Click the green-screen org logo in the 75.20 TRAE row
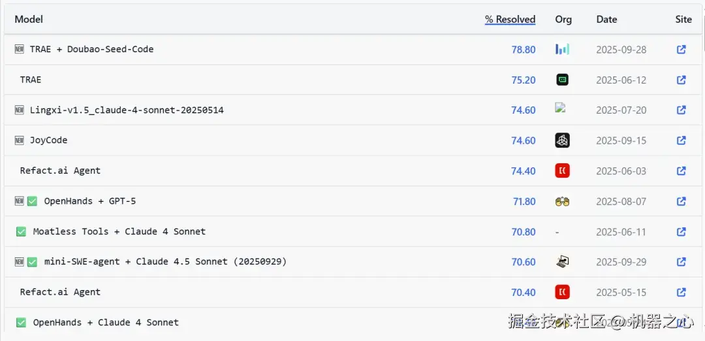 [x=563, y=80]
